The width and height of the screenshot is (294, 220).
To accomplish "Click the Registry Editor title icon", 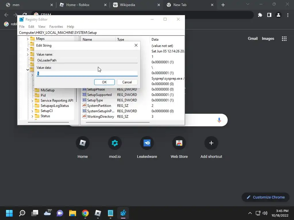I will coord(22,19).
